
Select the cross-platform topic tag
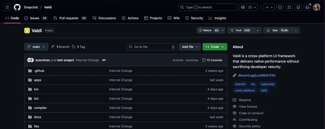click(x=245, y=90)
